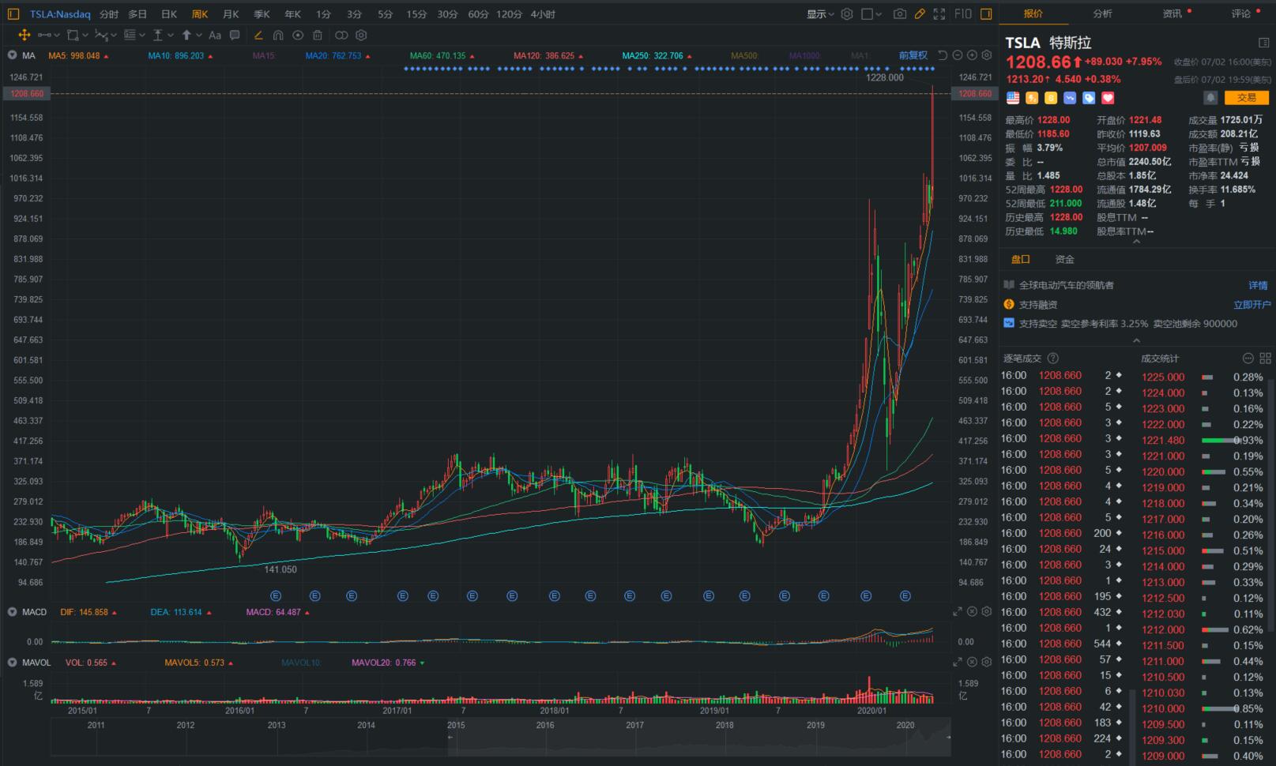
Task: Select the 分时 intraday tab
Action: (x=109, y=14)
